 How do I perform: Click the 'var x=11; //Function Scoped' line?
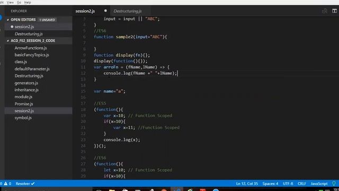click(146, 128)
